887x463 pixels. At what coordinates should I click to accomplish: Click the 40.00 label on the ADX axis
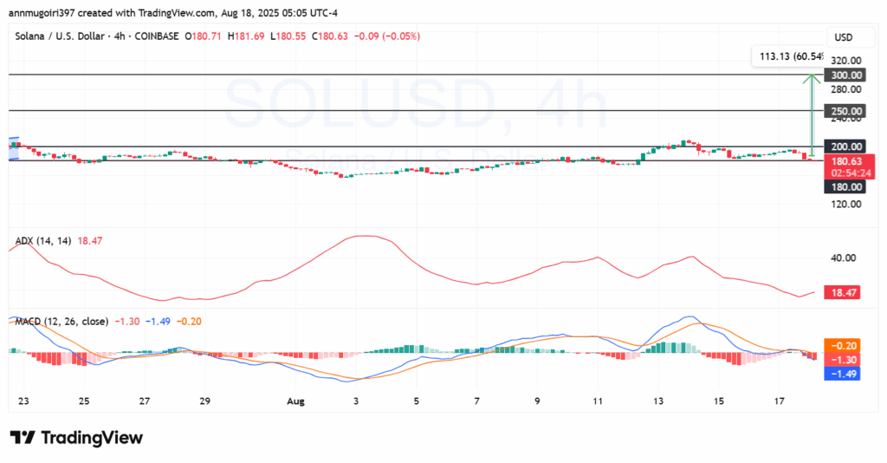point(843,258)
